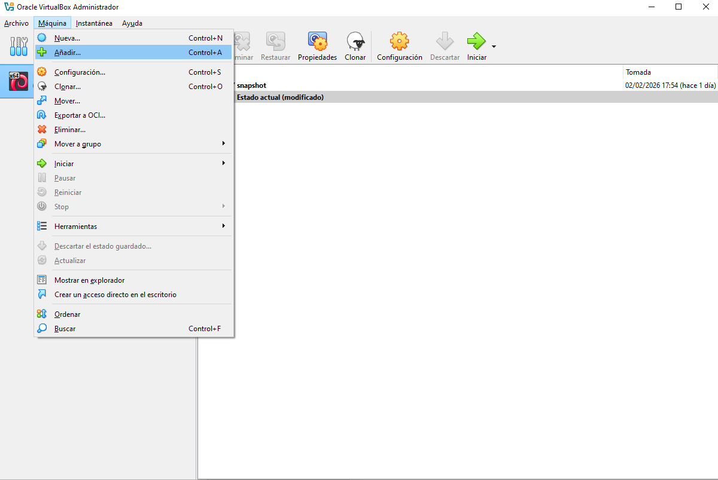Click the global tools wrench icon
Viewport: 718px width, 480px height.
[x=19, y=46]
